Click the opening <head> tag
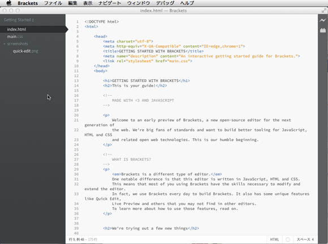The height and width of the screenshot is (244, 328). (101, 36)
